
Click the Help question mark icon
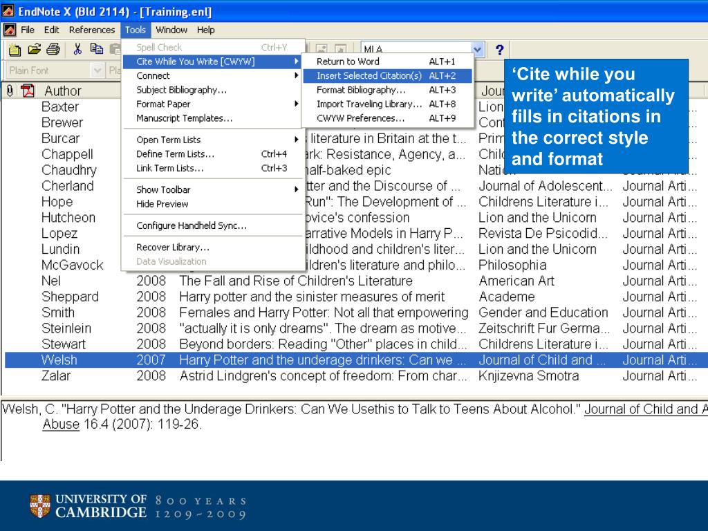point(499,50)
